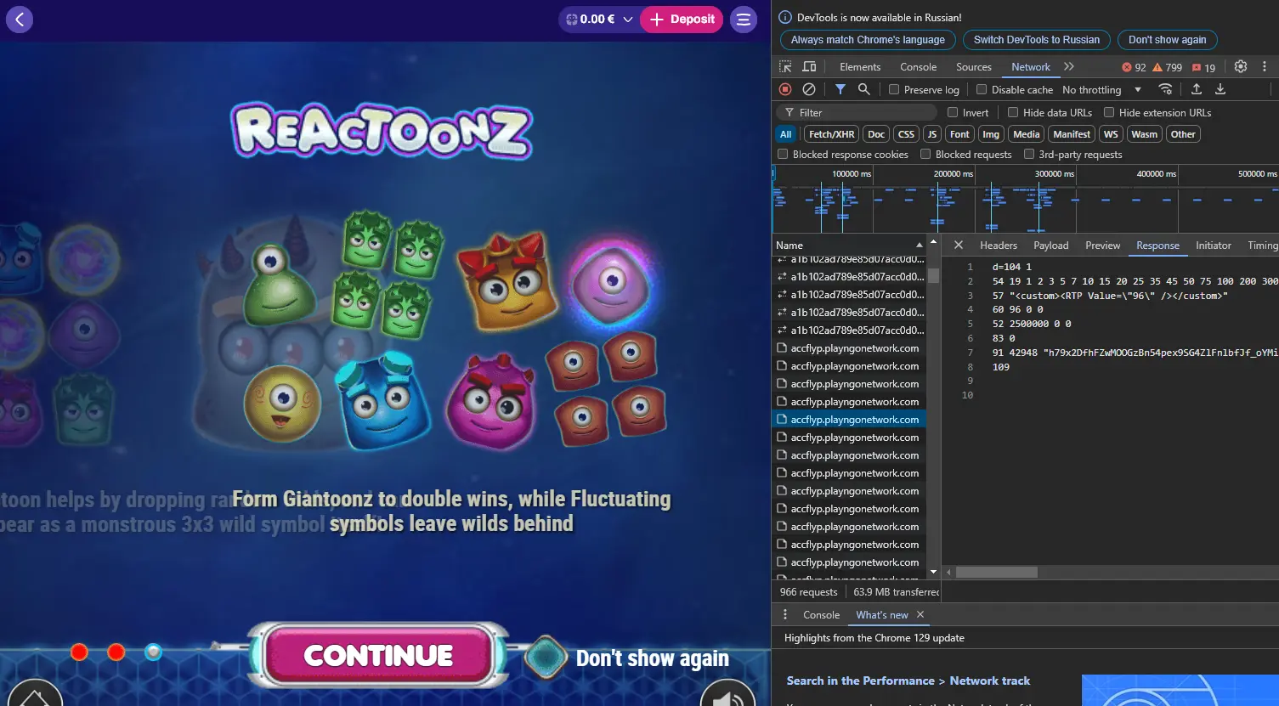This screenshot has height=706, width=1279.
Task: Click the request list vertical scrollbar thumb
Action: 933,275
